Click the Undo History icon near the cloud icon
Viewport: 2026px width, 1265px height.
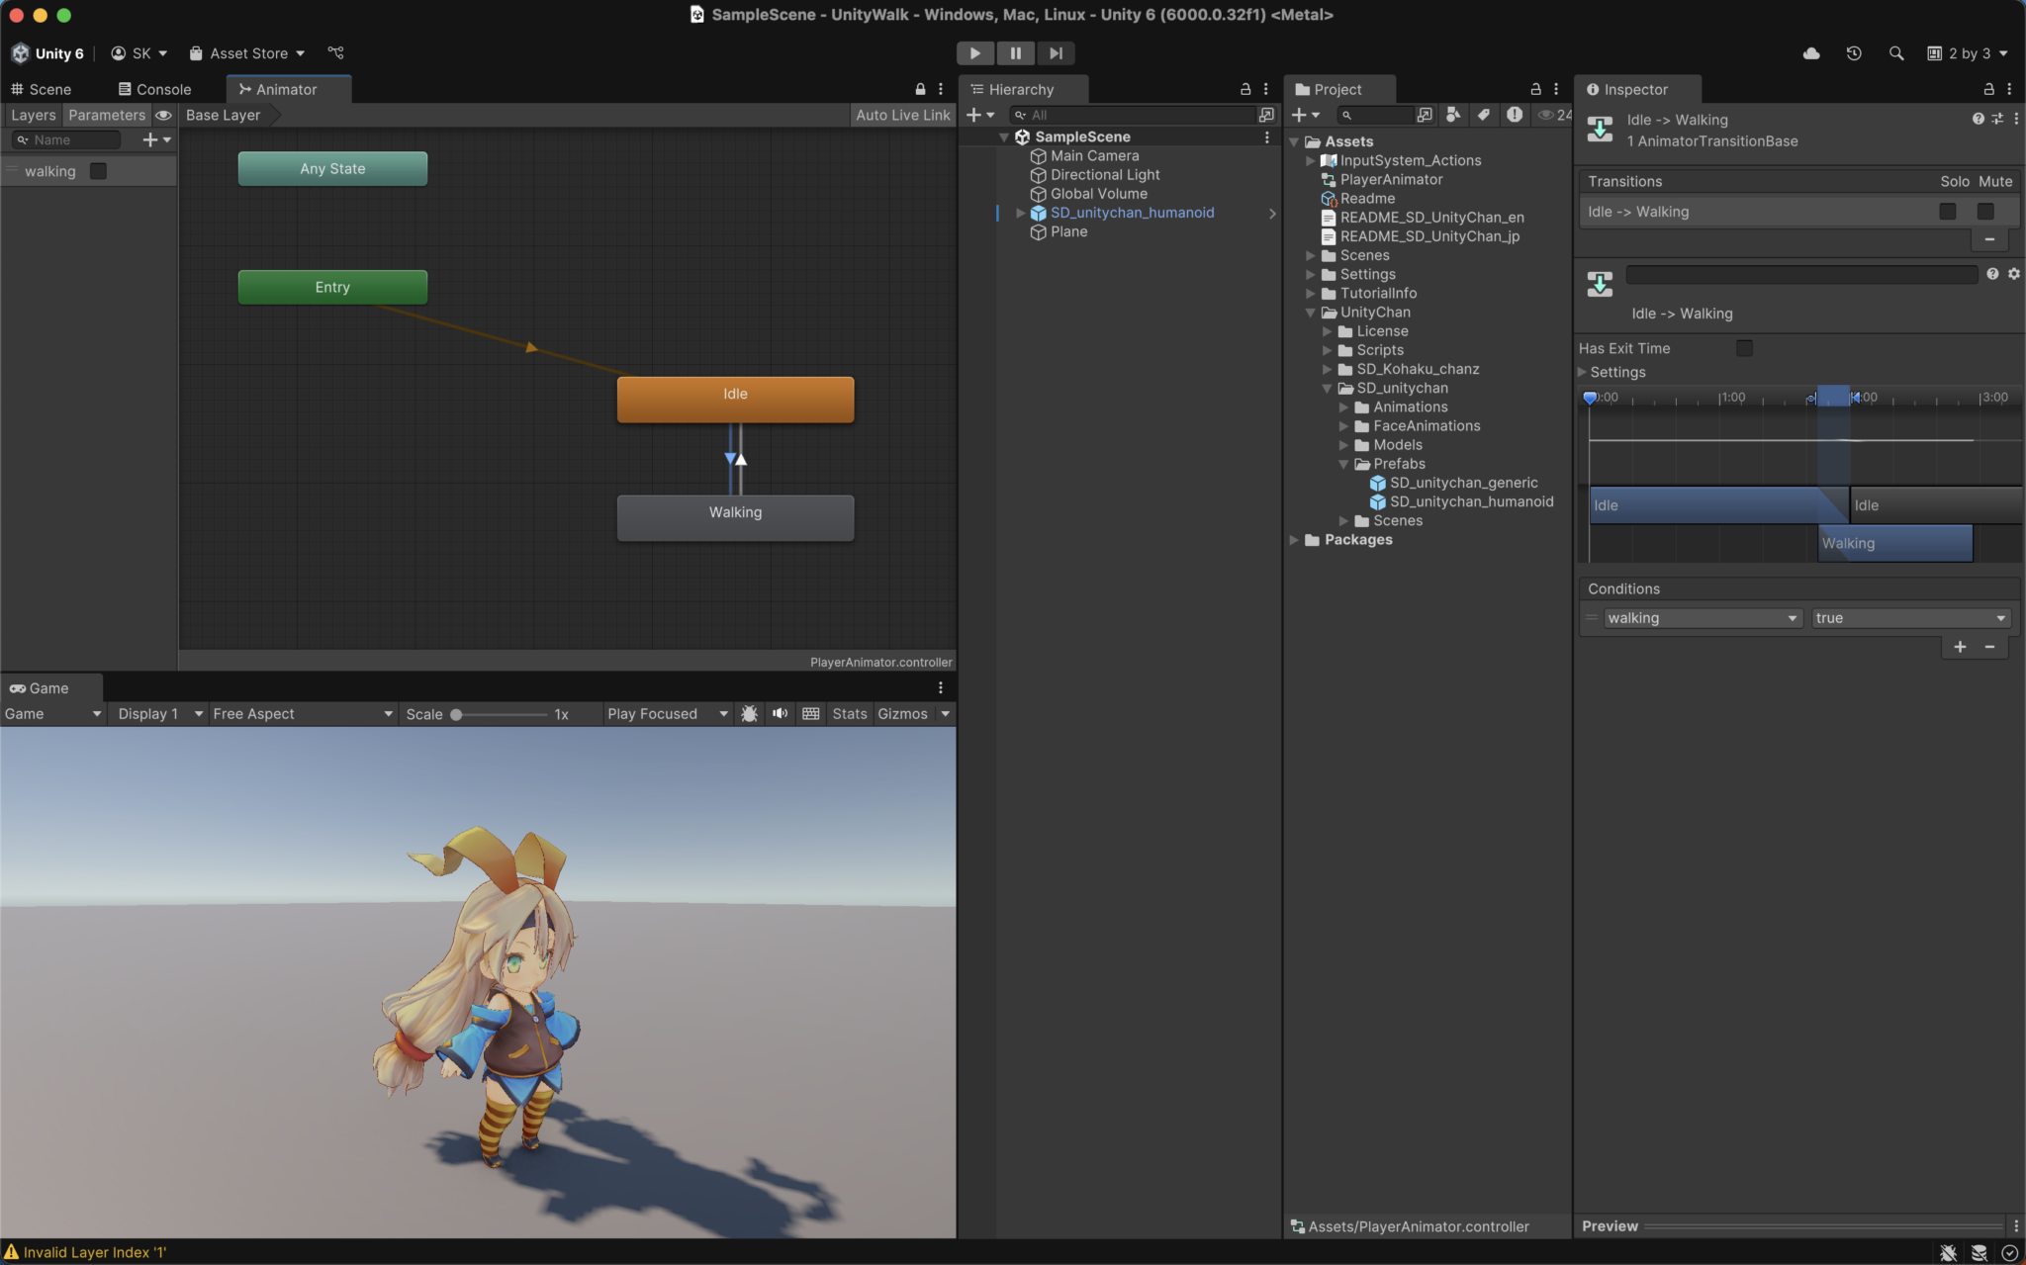point(1854,53)
